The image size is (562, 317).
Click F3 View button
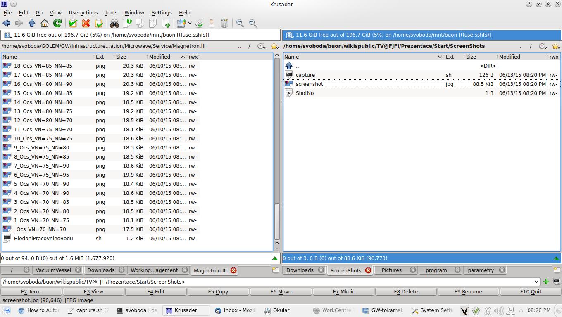(93, 291)
